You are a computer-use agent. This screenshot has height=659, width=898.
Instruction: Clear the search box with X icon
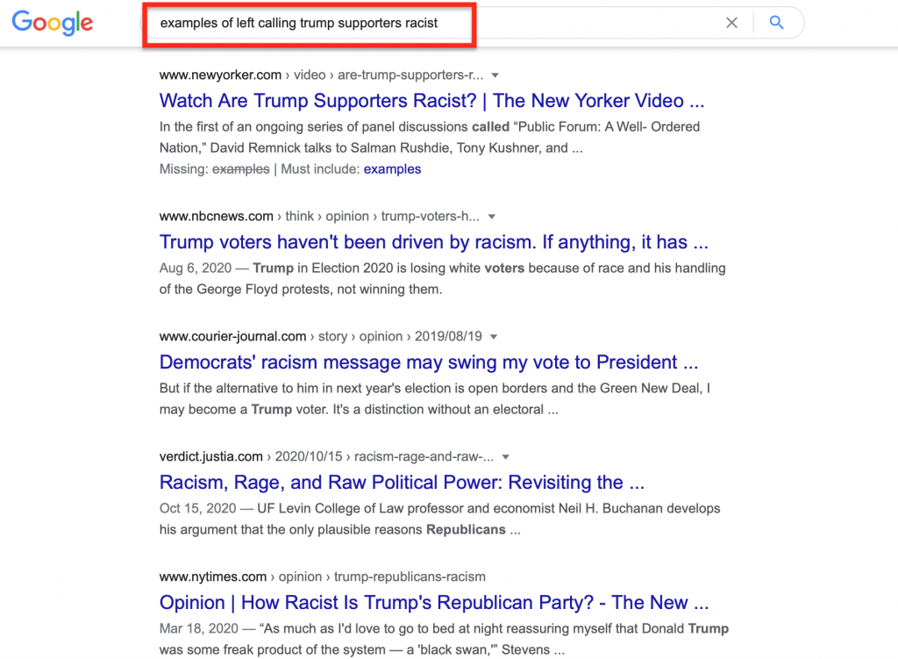(x=731, y=23)
